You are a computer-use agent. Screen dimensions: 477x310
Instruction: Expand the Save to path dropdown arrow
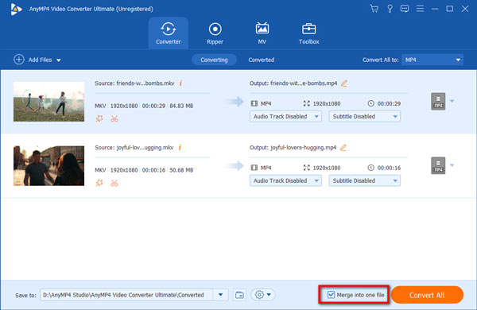(x=220, y=295)
